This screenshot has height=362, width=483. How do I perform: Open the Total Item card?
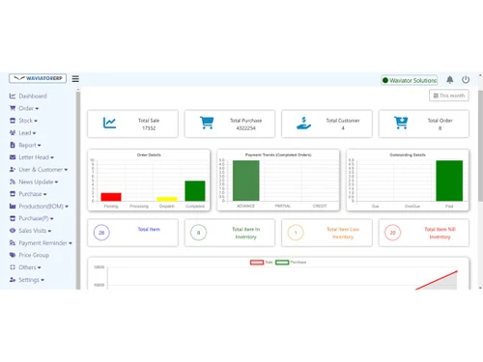pos(132,233)
